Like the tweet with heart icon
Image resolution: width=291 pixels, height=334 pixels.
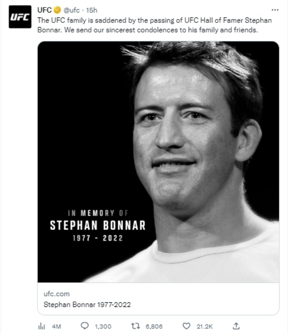(x=187, y=326)
